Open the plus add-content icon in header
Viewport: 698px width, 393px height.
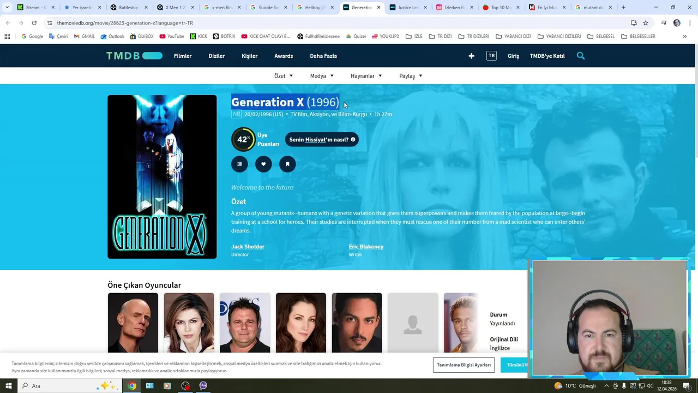pos(472,56)
